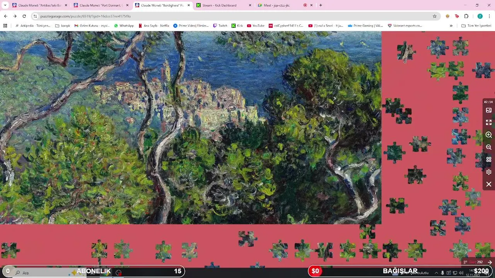Open the Google apps grid in bookmarks bar
The height and width of the screenshot is (278, 495).
[5, 26]
